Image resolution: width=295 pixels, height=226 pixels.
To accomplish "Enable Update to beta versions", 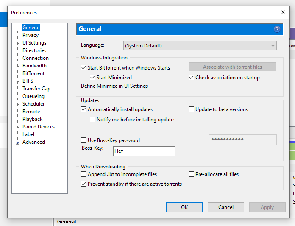I will [x=191, y=109].
